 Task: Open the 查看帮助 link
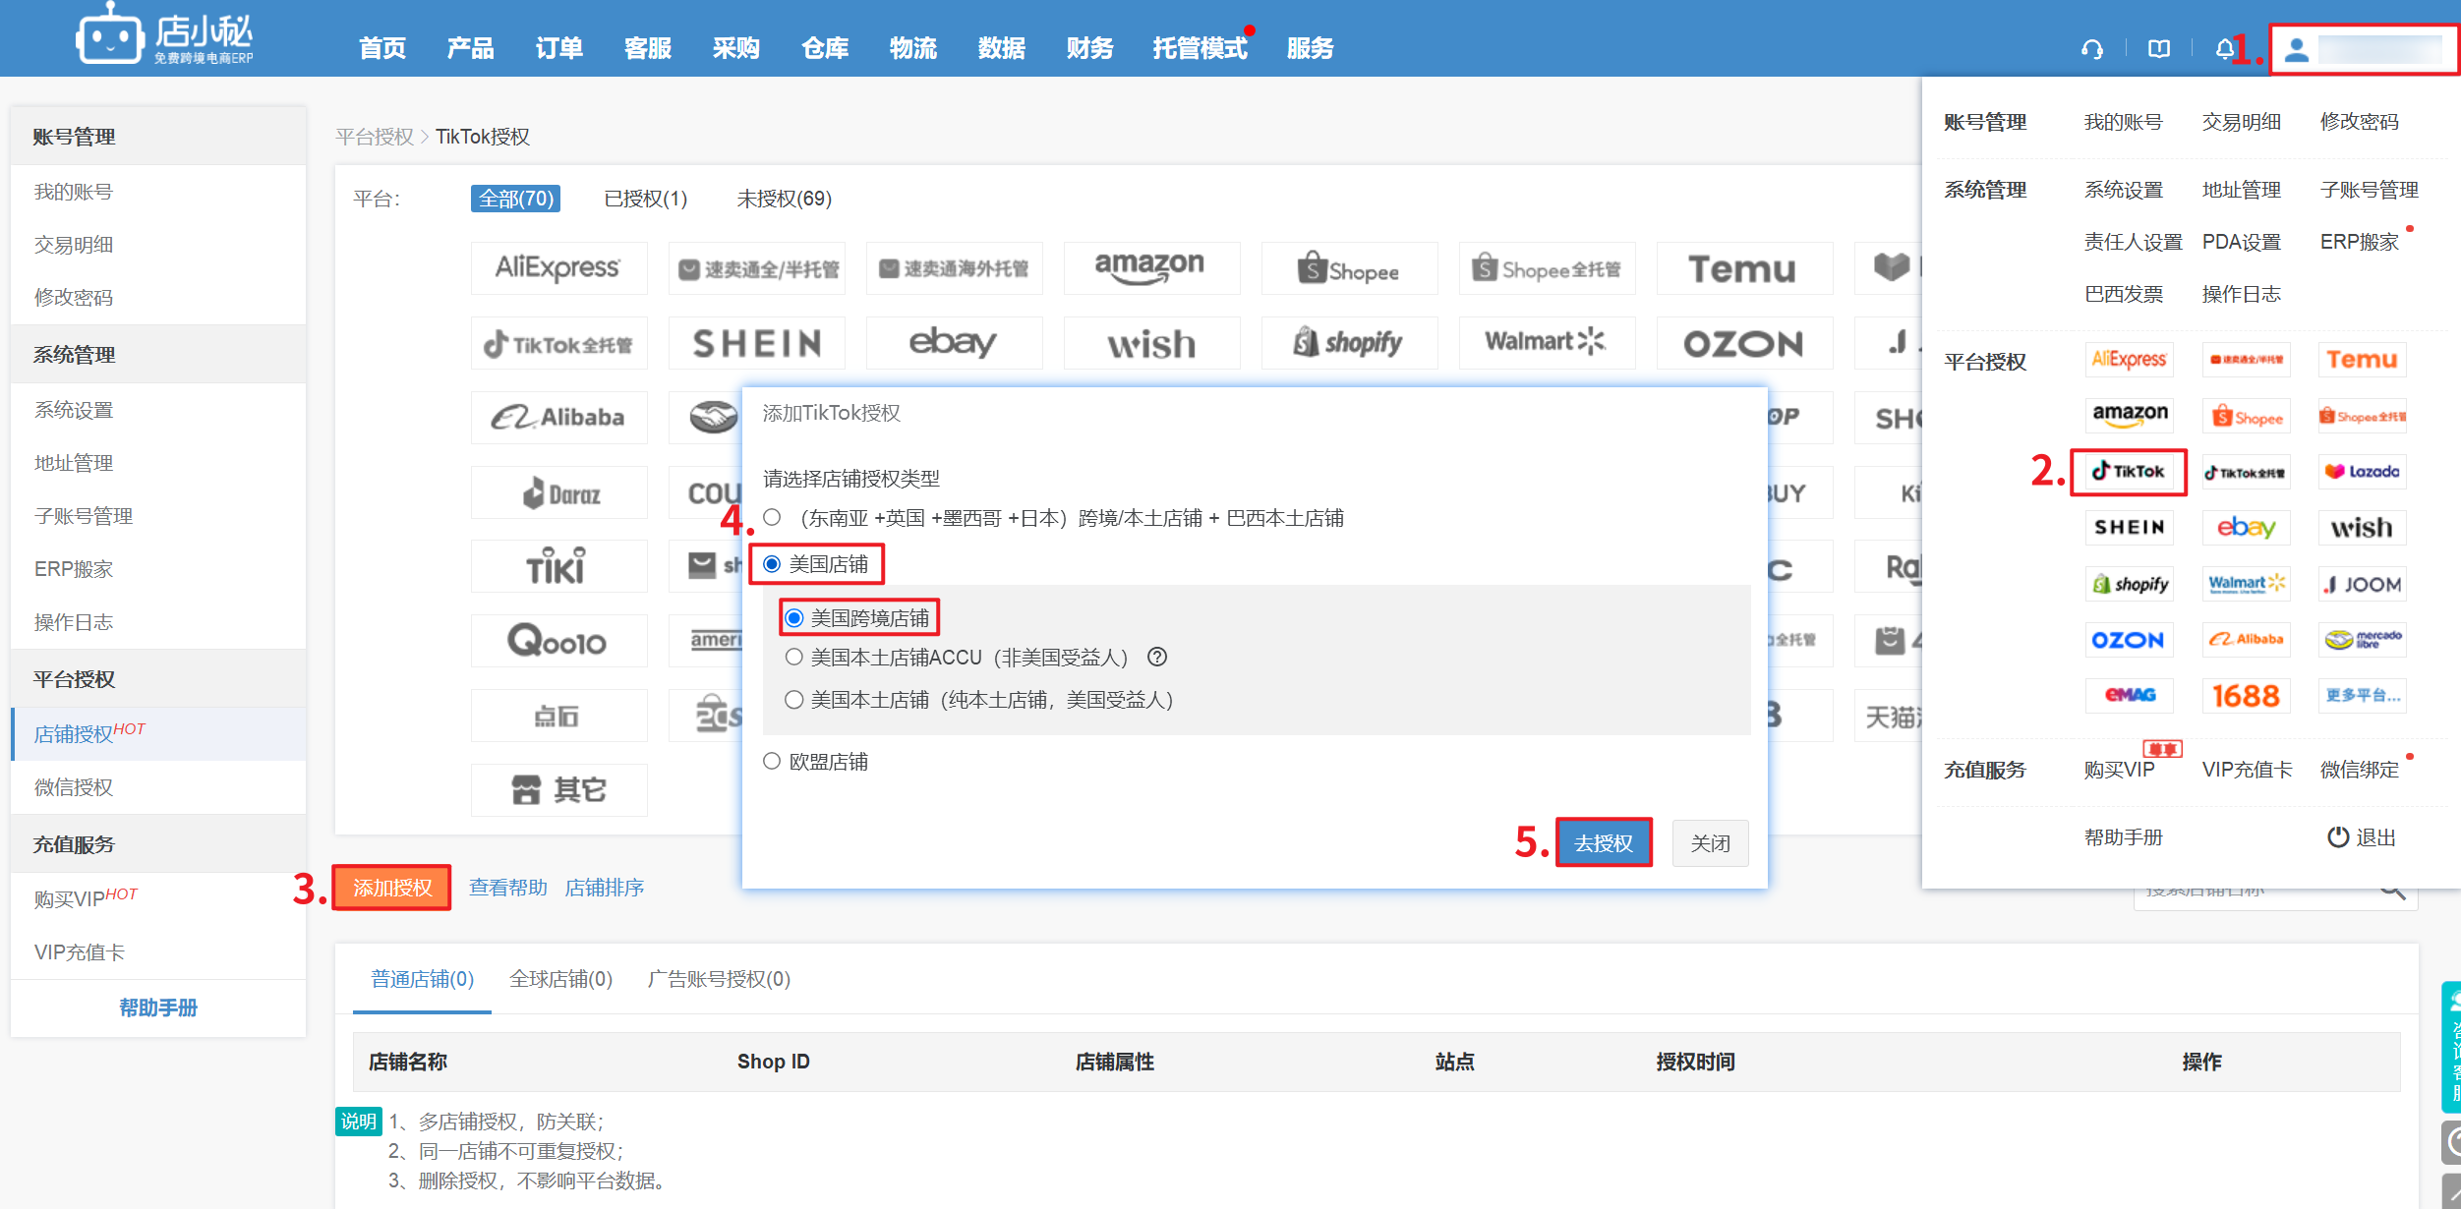[x=507, y=888]
